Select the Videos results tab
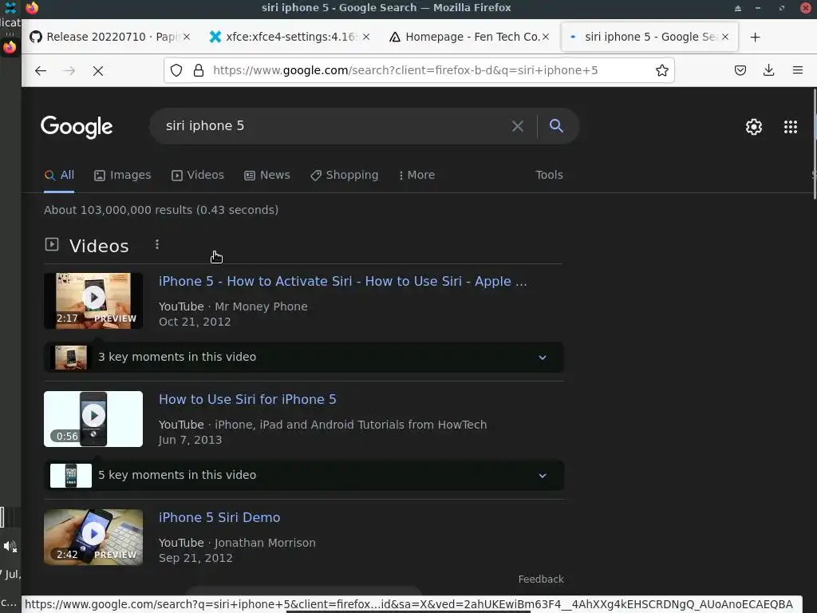 click(198, 175)
